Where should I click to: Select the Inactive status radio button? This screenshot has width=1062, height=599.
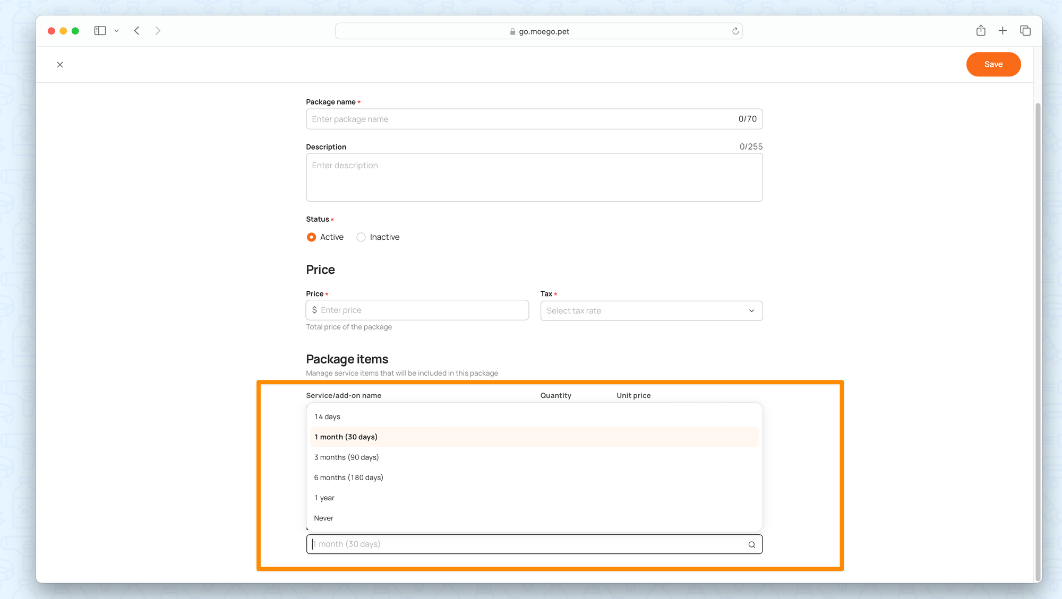[x=361, y=237]
